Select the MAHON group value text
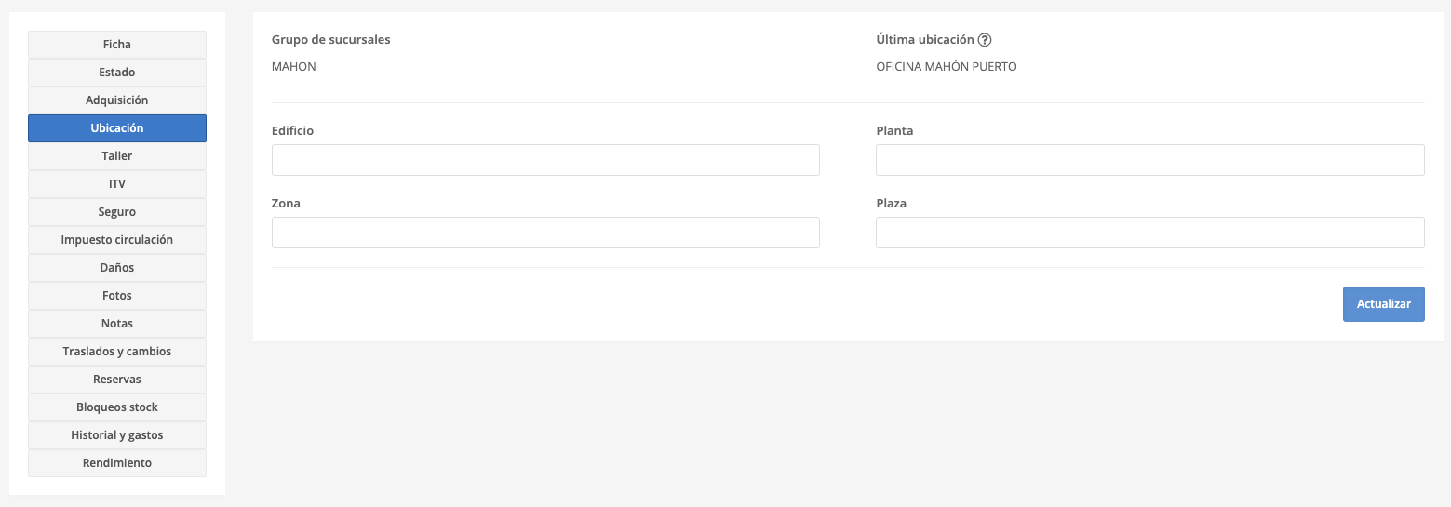 coord(294,67)
